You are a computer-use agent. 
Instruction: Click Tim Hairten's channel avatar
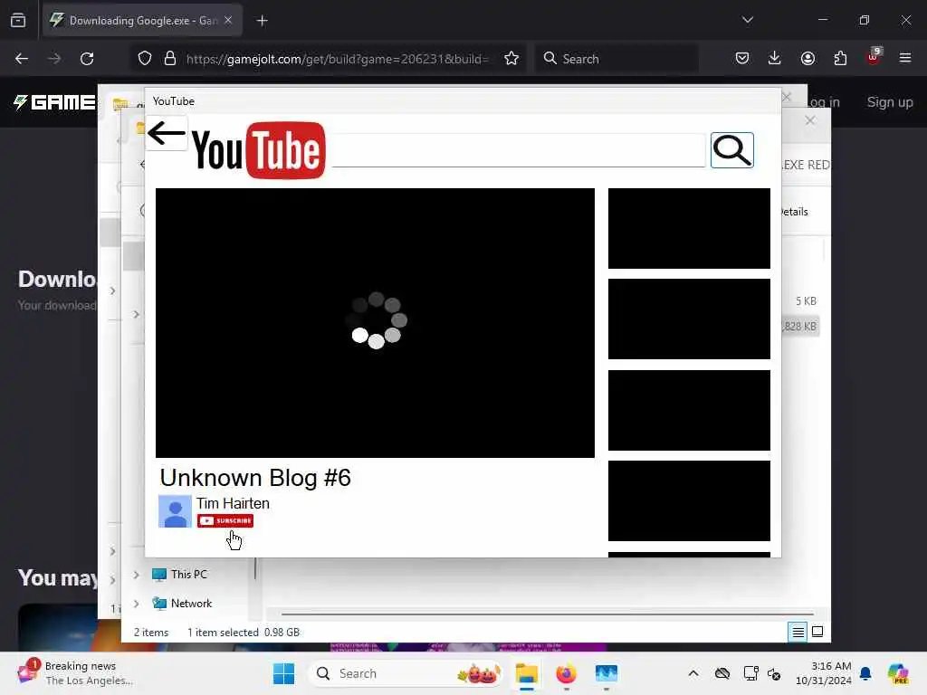175,510
